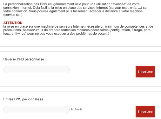This screenshot has width=161, height=119.
Task: Click Enregistrer next to the .hd.free.fr field
Action: [x=145, y=111]
